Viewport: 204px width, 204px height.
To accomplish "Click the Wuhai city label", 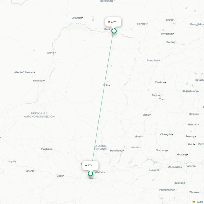I will coord(50,53).
